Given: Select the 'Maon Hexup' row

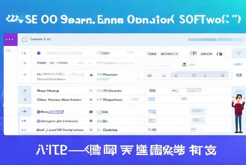Looking at the screenshot, I should [48, 91].
